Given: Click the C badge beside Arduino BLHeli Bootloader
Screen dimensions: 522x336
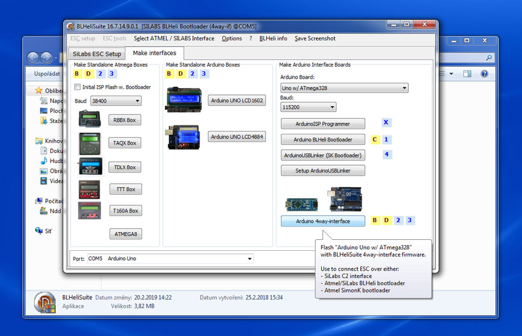Looking at the screenshot, I should coord(375,140).
